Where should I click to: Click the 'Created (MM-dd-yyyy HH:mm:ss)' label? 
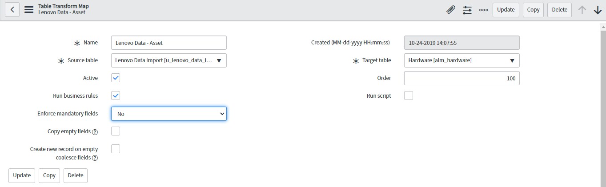[x=350, y=43]
